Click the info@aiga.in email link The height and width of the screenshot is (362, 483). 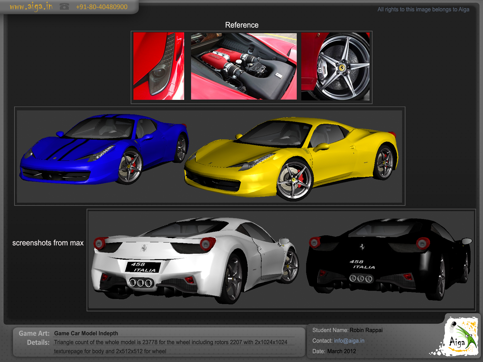pos(349,341)
